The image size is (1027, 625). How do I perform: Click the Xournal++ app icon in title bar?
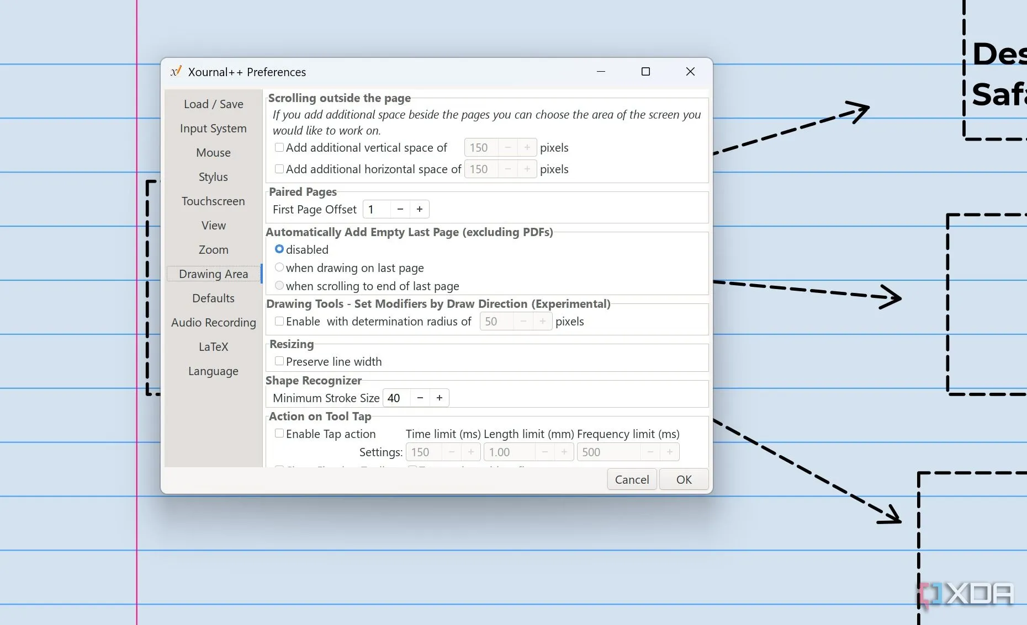click(176, 72)
